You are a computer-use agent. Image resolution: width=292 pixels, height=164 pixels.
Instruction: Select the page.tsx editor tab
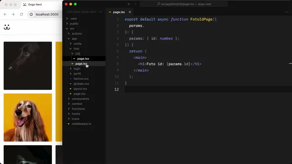(x=119, y=12)
